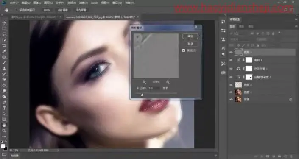Image resolution: width=299 pixels, height=159 pixels.
Task: Click 确定 (OK) in High Pass dialog
Action: 190,36
